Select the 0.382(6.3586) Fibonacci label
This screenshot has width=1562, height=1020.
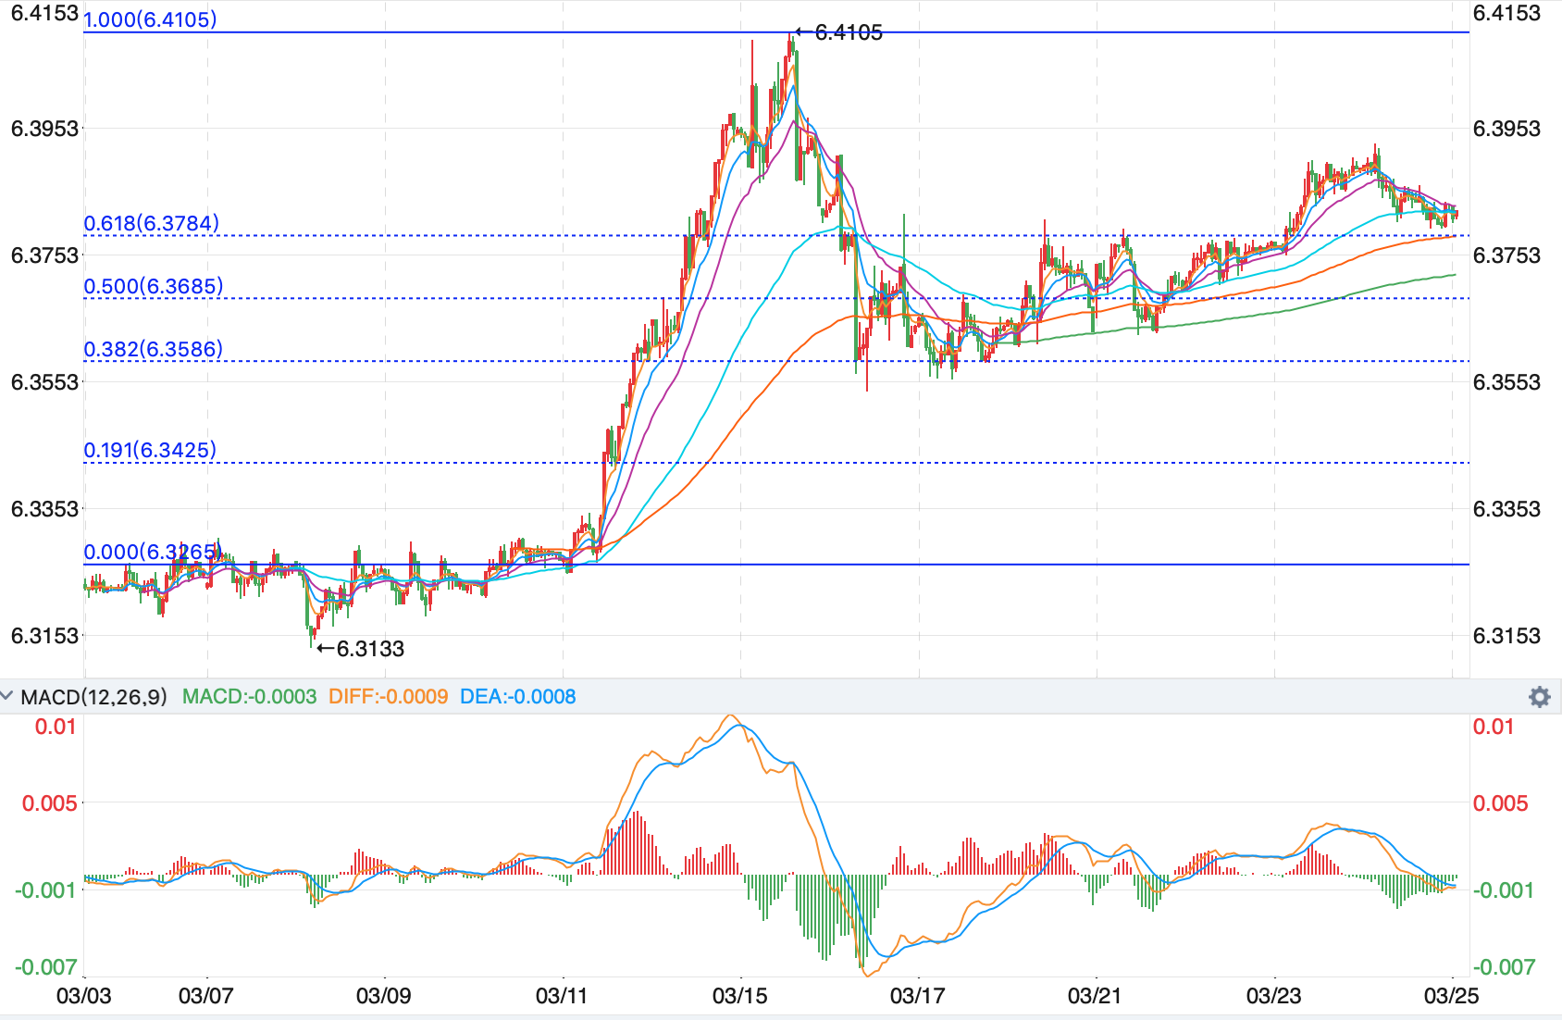(x=154, y=349)
